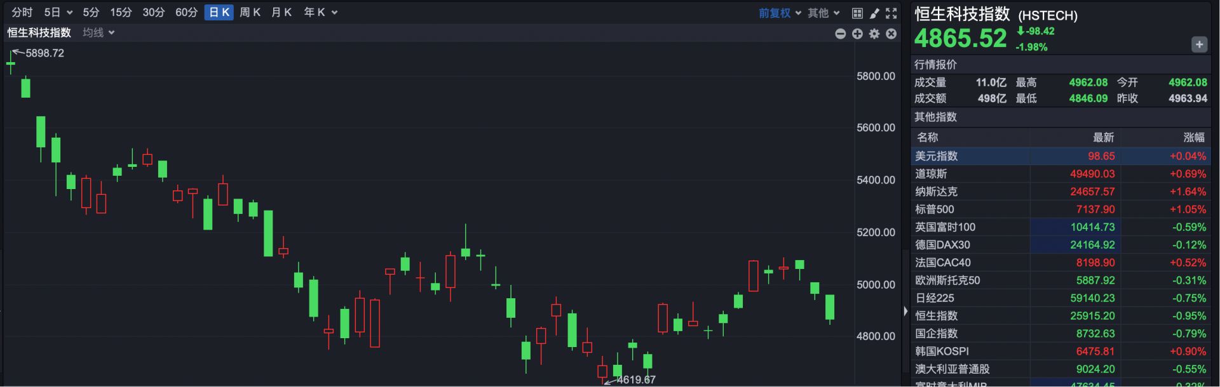The height and width of the screenshot is (387, 1220).
Task: Switch to 周K weekly candlesticks
Action: [250, 12]
